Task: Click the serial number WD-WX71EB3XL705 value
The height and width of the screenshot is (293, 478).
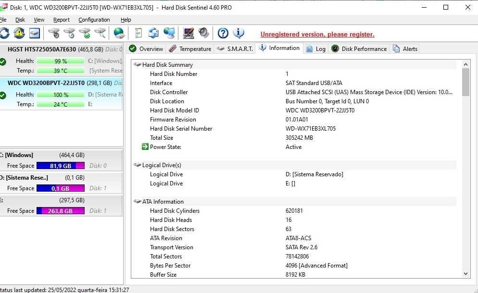Action: click(x=311, y=129)
